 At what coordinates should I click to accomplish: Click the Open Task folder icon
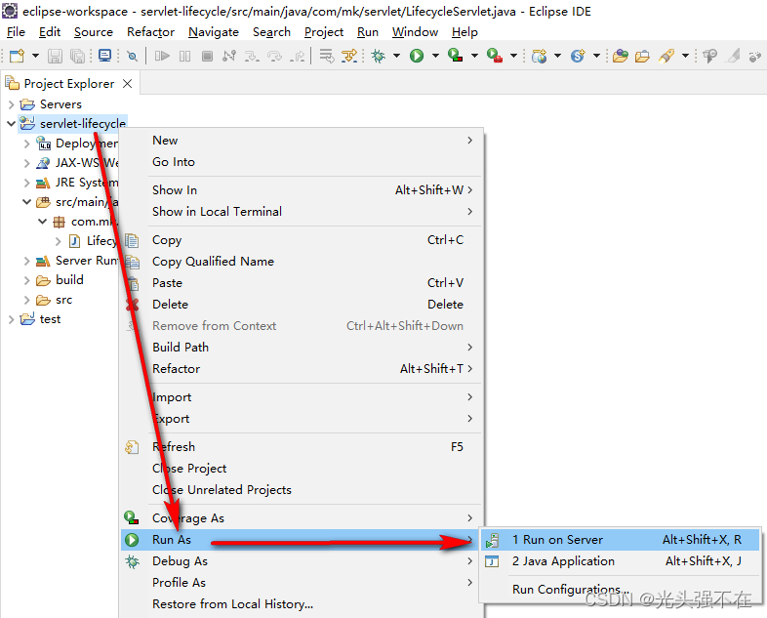[642, 56]
